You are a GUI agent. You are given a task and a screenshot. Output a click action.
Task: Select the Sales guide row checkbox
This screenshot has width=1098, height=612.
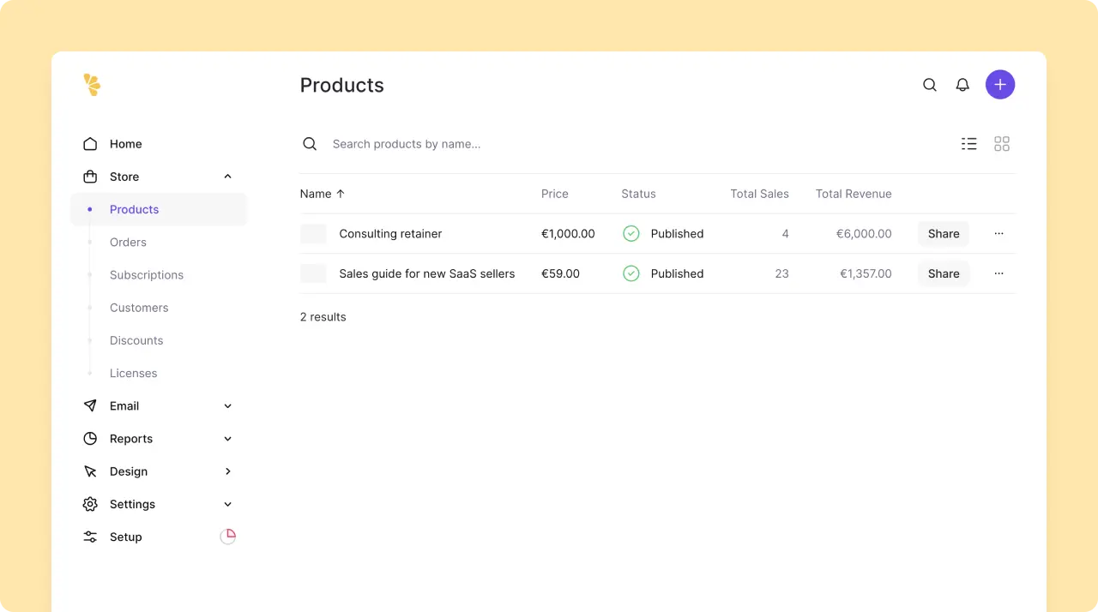click(x=313, y=273)
